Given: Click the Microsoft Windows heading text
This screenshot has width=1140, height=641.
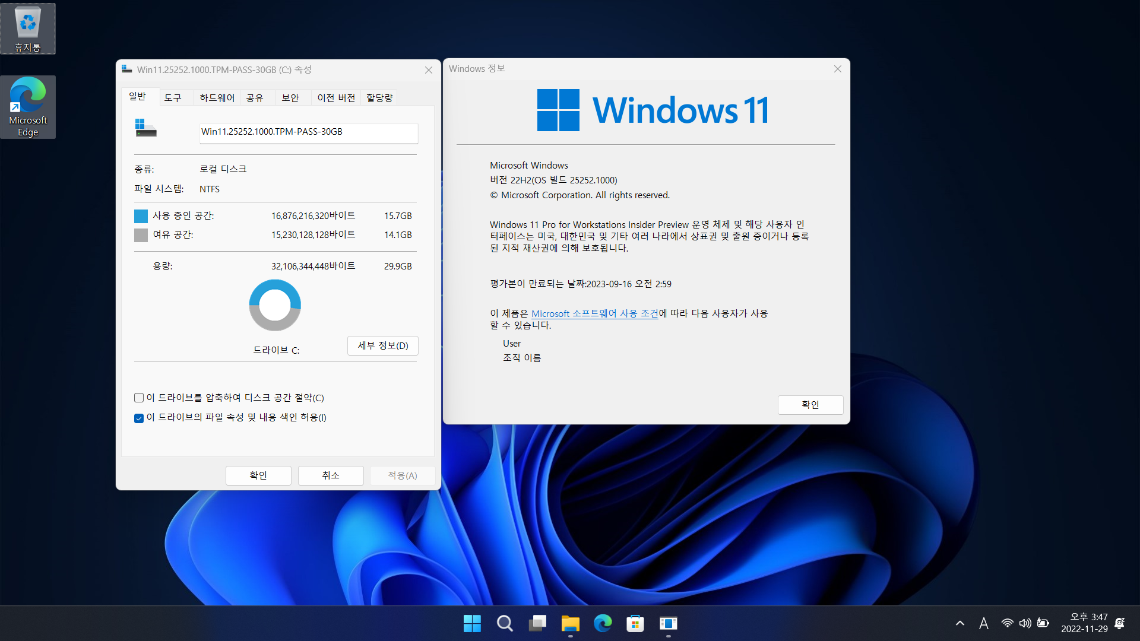Looking at the screenshot, I should 528,166.
